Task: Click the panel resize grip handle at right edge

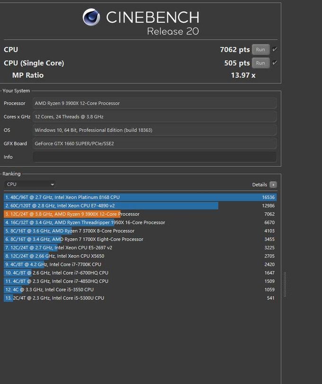Action: tap(285, 284)
